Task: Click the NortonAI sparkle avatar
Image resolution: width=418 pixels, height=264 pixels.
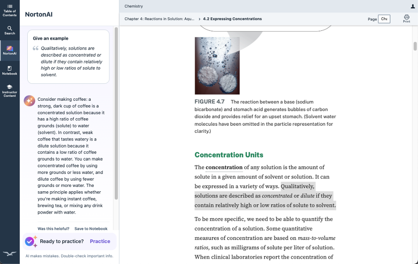Action: tap(29, 101)
